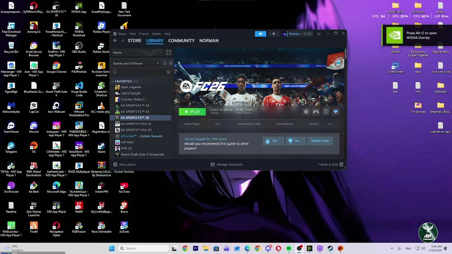This screenshot has width=452, height=254.
Task: Switch to Steam Big Picture mode icon
Action: [319, 34]
